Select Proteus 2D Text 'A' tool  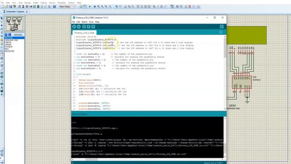click(2, 87)
